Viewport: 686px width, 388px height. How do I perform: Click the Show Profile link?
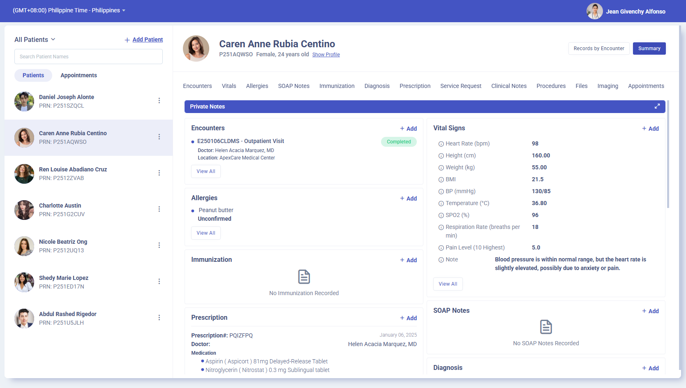tap(326, 55)
